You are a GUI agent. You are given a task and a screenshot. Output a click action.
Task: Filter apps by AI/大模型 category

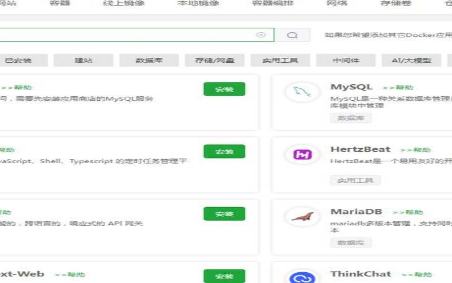[x=411, y=61]
